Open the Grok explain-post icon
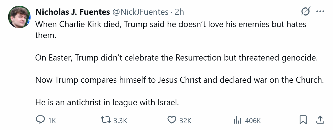333x130 pixels. tap(306, 12)
